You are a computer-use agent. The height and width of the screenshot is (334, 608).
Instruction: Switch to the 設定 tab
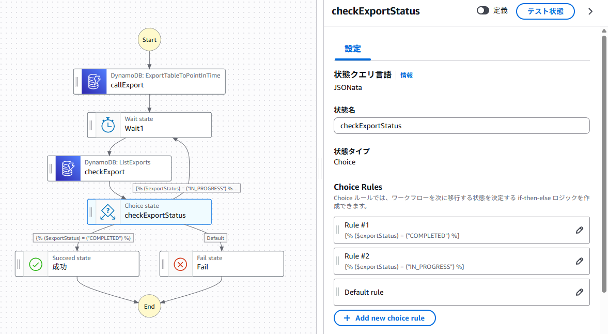point(352,49)
